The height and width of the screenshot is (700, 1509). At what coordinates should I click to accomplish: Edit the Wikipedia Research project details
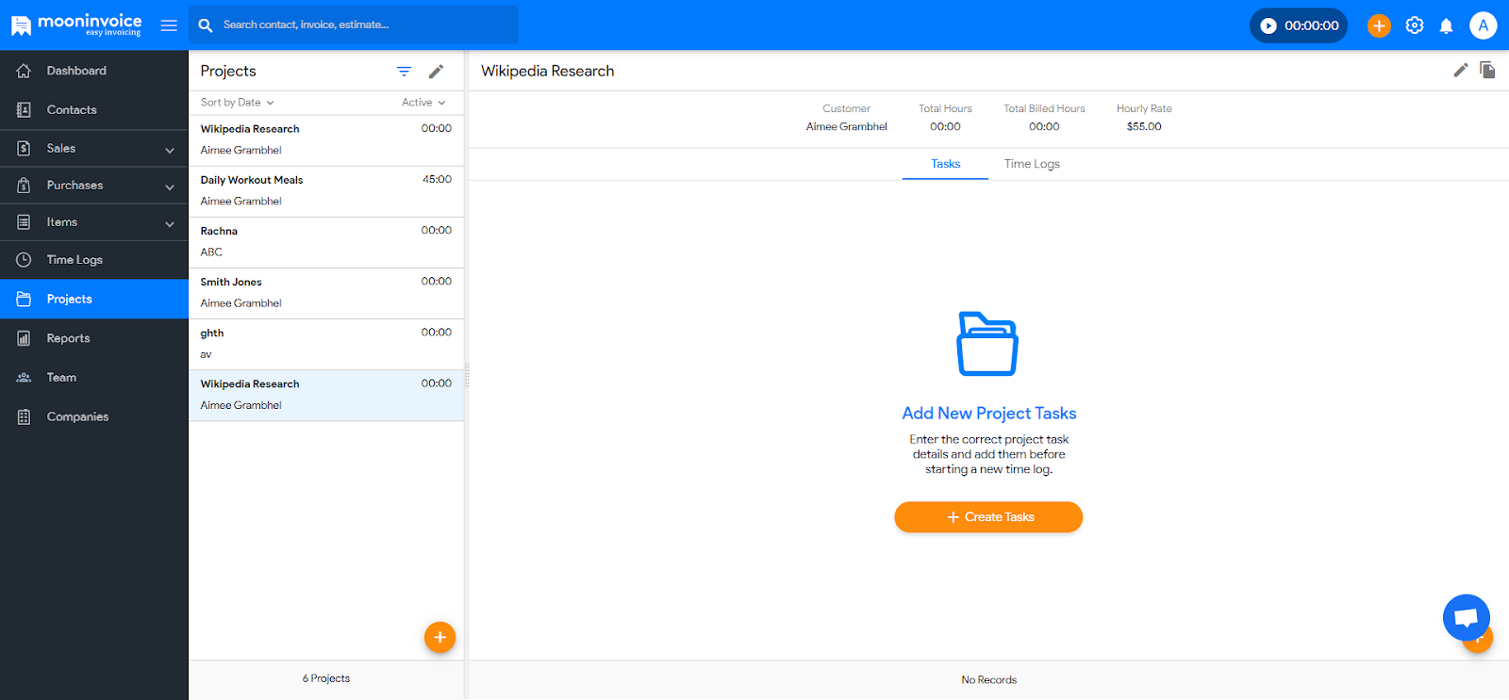tap(1460, 70)
